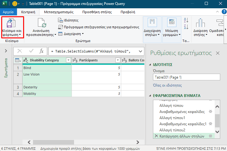227x151 pixels.
Task: Click the smiley feedback icon in title bar
Action: point(14,4)
